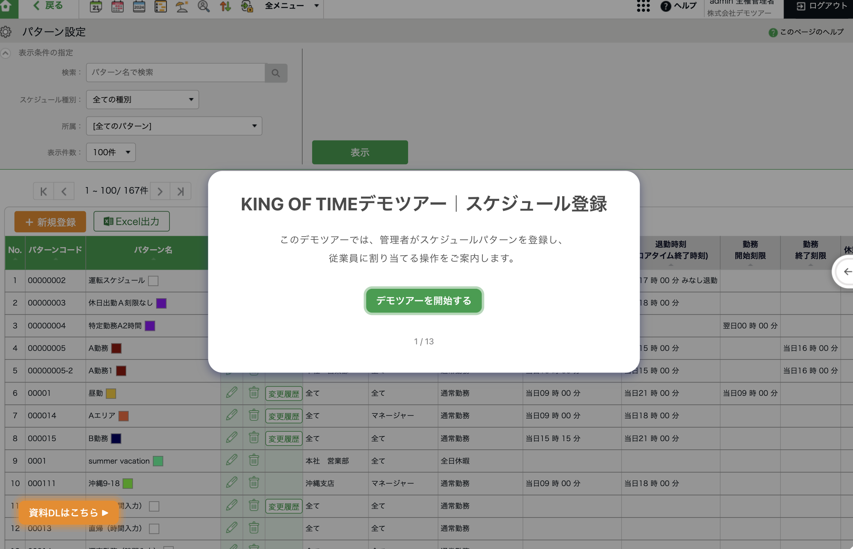This screenshot has height=549, width=853.
Task: Click デモツアーを開始する button
Action: pos(424,301)
